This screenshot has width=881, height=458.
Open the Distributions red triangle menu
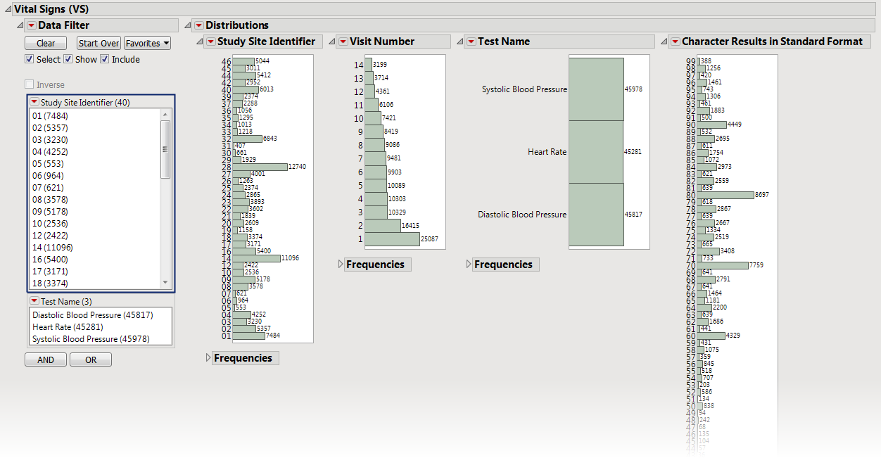(x=198, y=26)
